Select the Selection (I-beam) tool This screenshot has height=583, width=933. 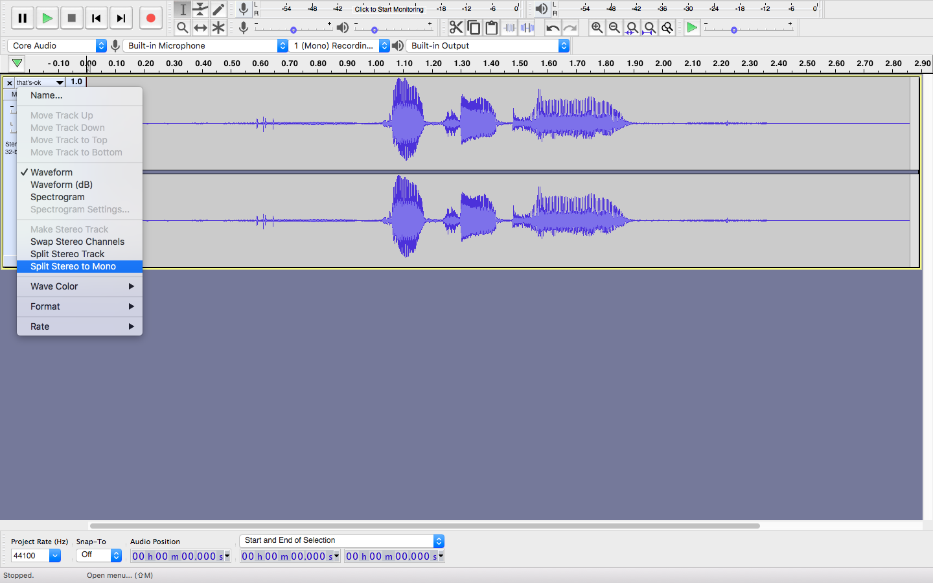pos(183,9)
